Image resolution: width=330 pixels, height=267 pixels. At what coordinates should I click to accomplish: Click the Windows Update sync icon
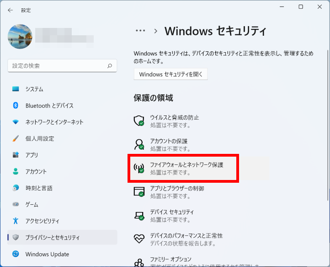[x=16, y=254]
